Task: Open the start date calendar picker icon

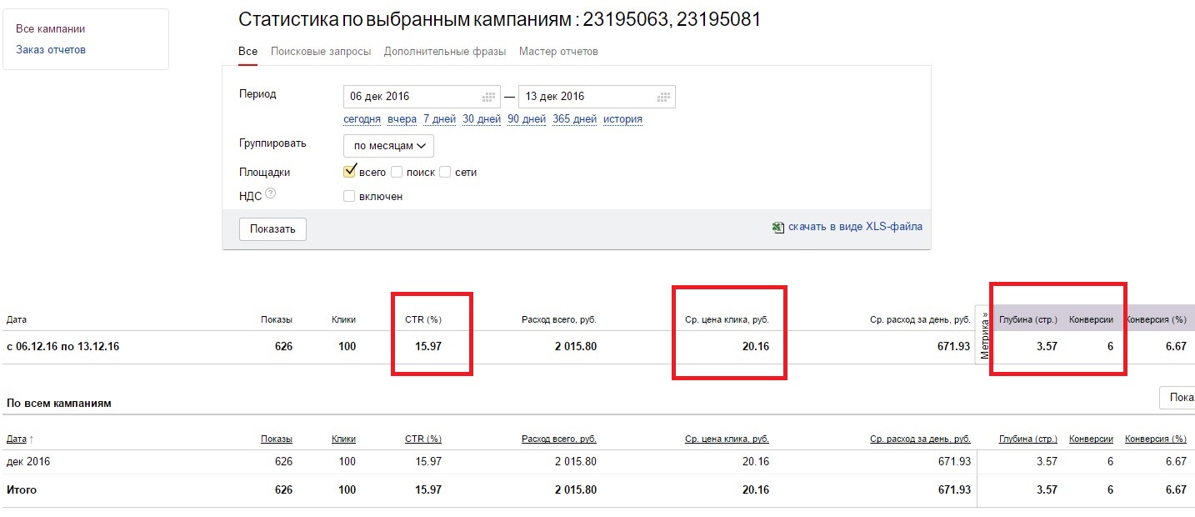Action: tap(489, 97)
